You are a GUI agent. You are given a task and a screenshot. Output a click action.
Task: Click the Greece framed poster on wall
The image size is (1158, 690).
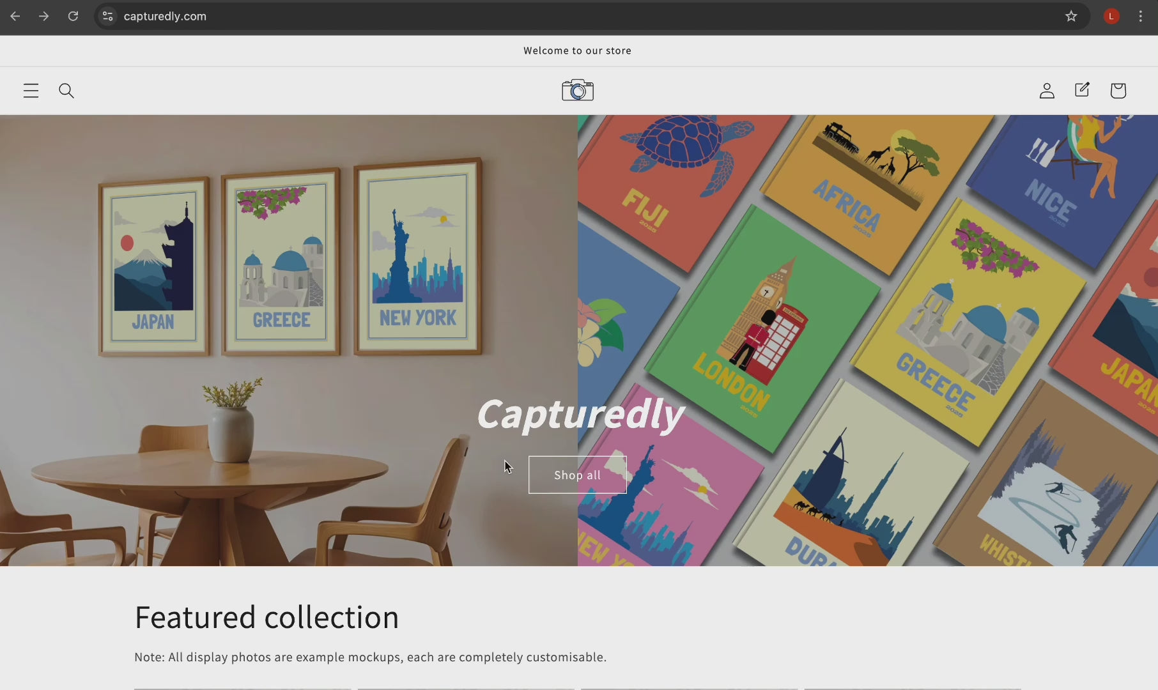281,261
